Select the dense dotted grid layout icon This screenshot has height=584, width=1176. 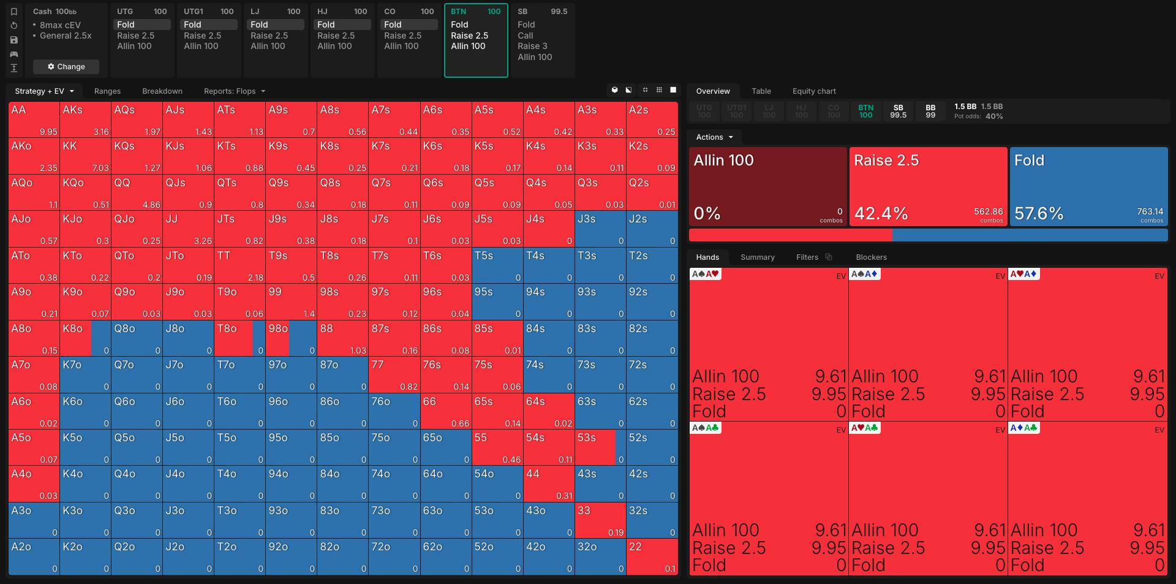pyautogui.click(x=659, y=90)
